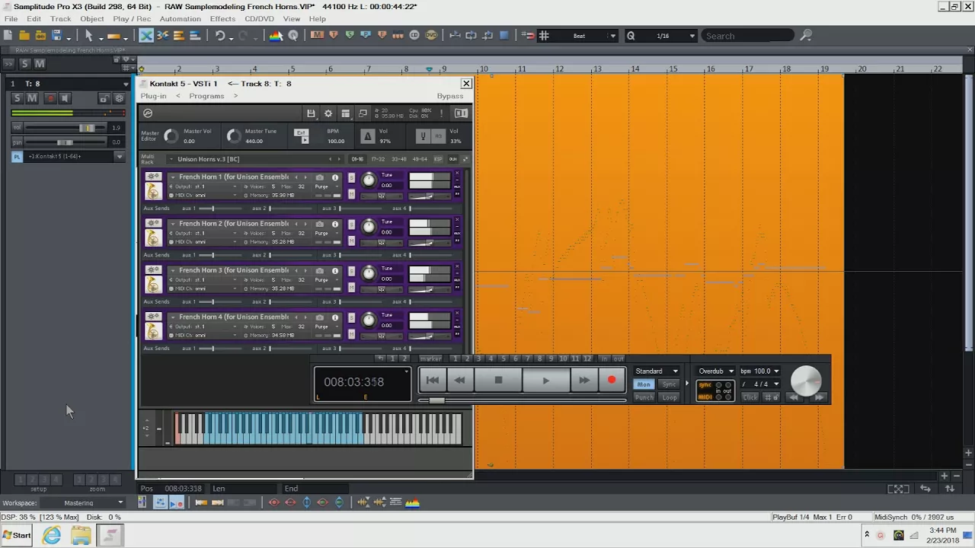The image size is (975, 548).
Task: Click the search magnifier icon at top
Action: [806, 36]
